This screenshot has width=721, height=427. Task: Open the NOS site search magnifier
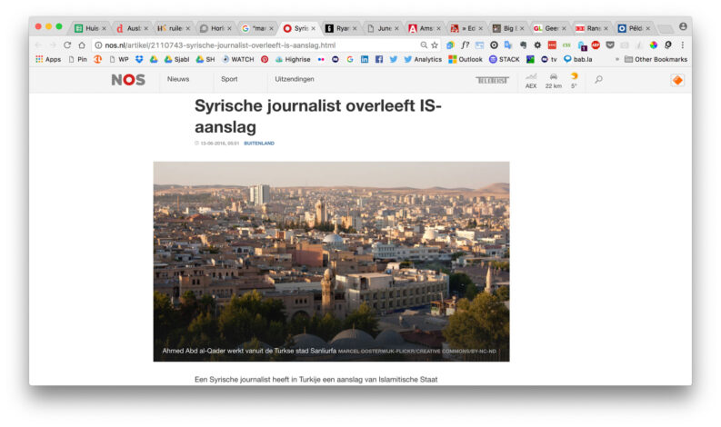(598, 80)
